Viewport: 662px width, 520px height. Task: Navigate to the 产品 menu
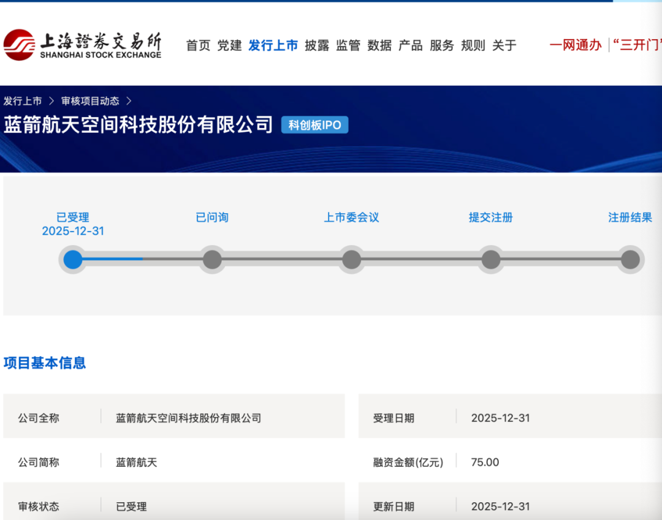(411, 45)
